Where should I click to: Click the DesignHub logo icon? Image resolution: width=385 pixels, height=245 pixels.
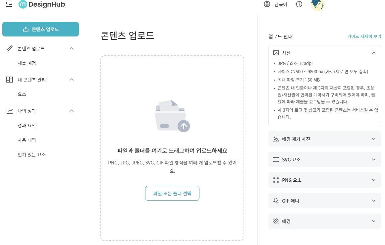[x=23, y=4]
